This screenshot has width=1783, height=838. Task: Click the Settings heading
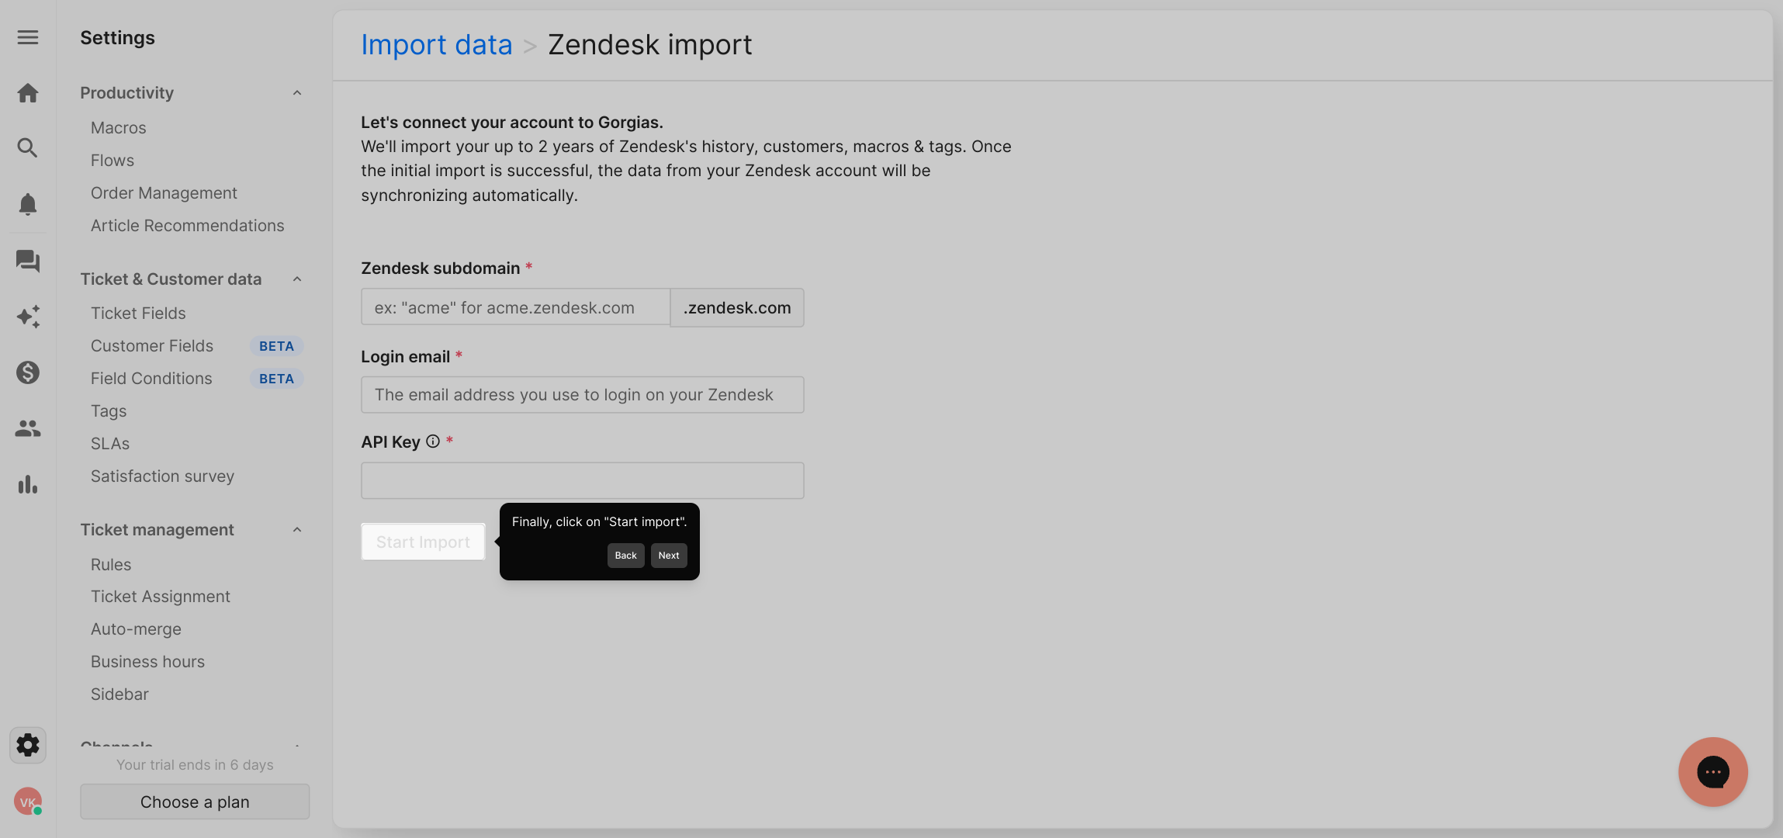(x=118, y=38)
